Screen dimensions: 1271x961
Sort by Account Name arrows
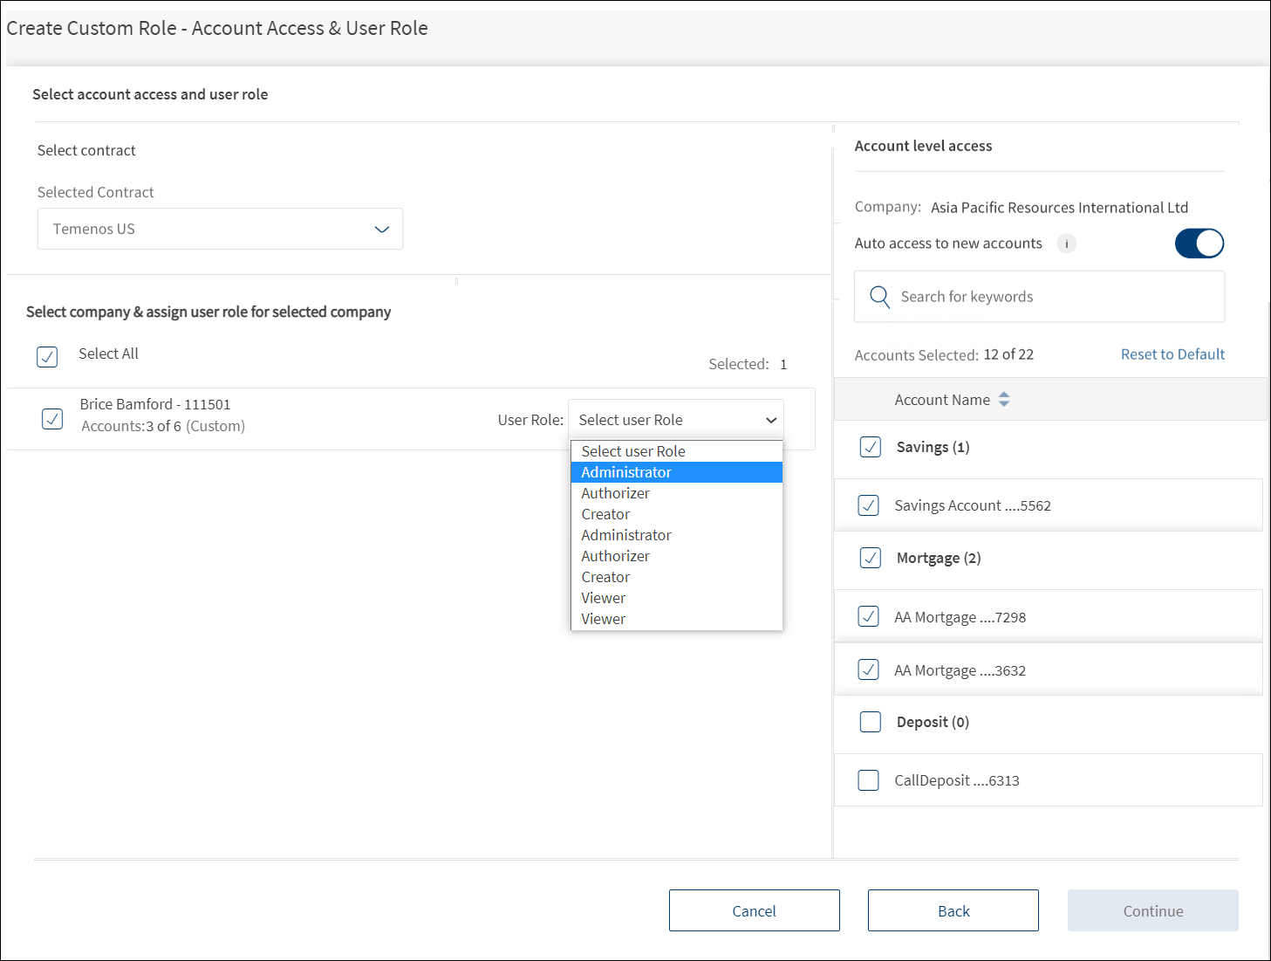pos(1004,400)
